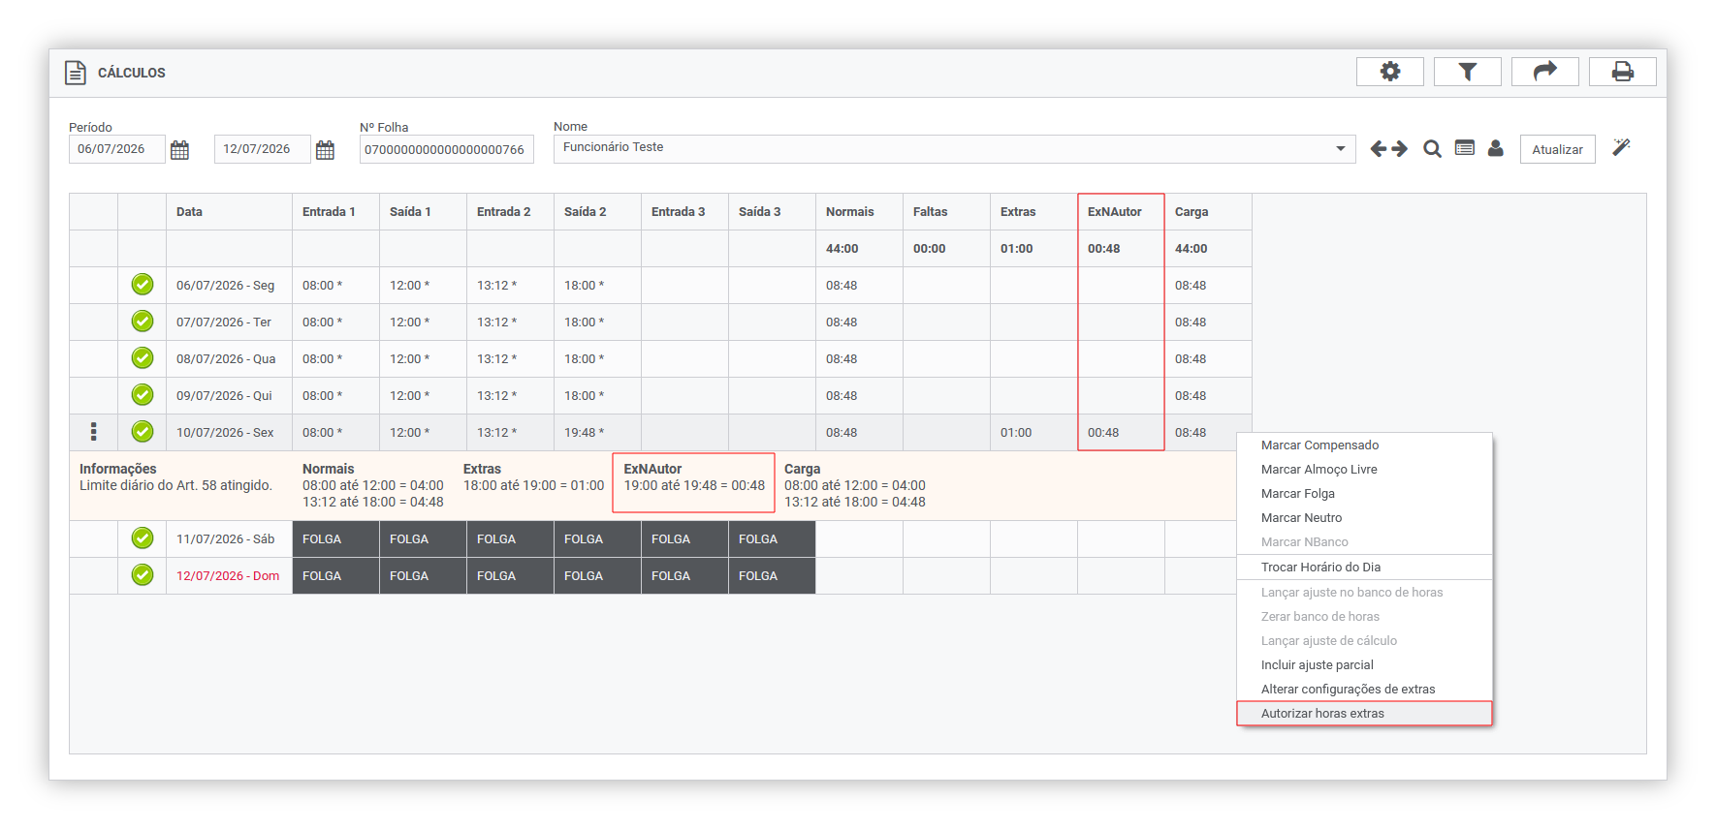
Task: Click green check status for 10/07/2026 - Sex
Action: point(143,432)
